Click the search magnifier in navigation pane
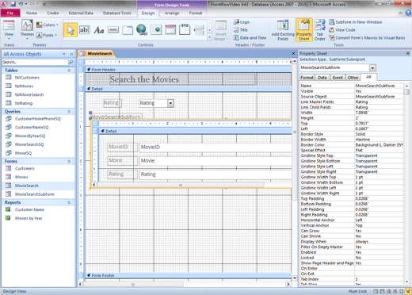The width and height of the screenshot is (412, 295). 71,62
